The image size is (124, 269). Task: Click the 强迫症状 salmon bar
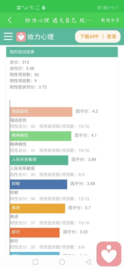pos(41,112)
